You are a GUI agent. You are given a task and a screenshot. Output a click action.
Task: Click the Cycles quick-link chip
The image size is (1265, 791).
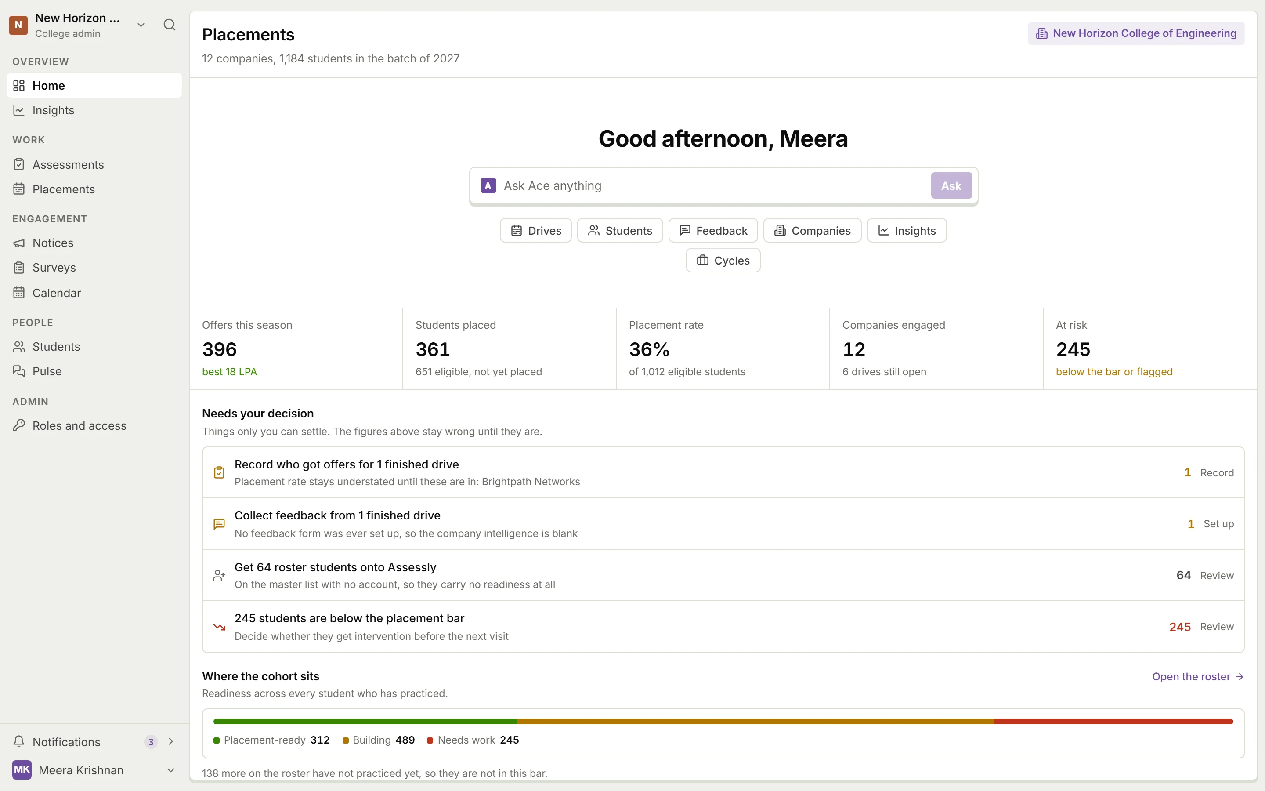click(x=723, y=260)
